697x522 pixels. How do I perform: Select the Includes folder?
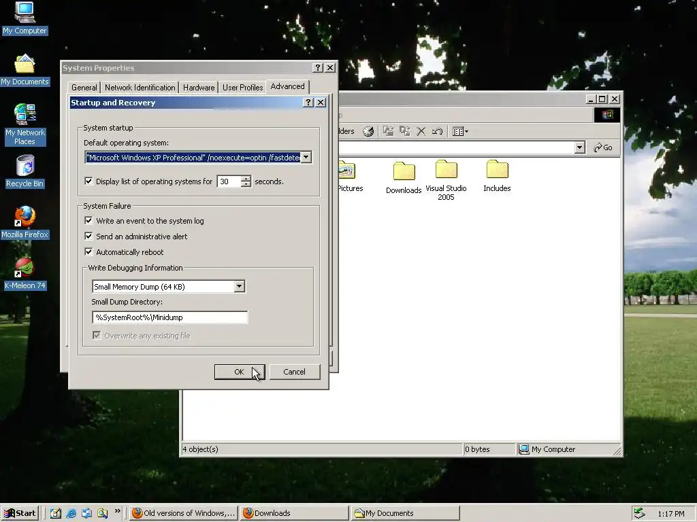pos(497,176)
